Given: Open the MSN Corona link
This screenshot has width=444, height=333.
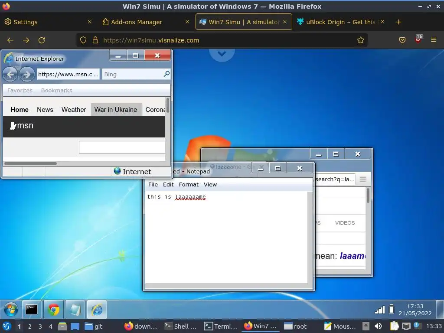Looking at the screenshot, I should 155,110.
